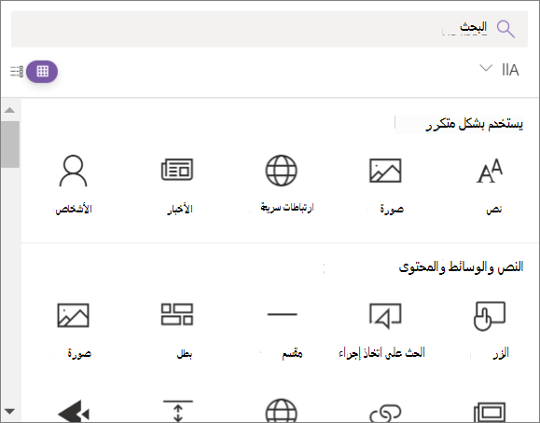Add the نص text web part
This screenshot has width=540, height=423.
click(x=490, y=171)
